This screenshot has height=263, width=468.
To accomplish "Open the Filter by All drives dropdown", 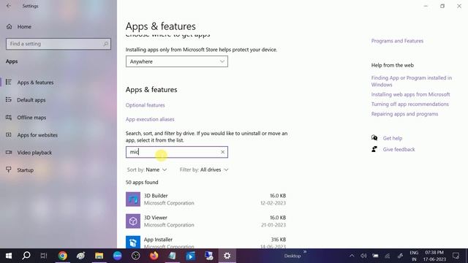I will tap(204, 169).
